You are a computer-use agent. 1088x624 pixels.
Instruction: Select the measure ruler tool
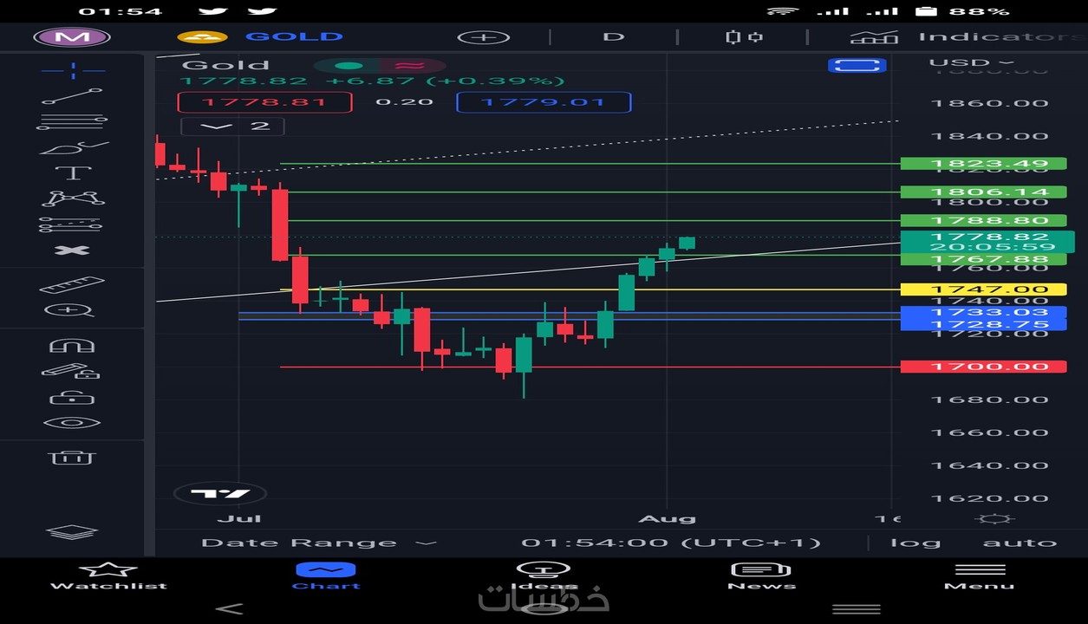74,283
